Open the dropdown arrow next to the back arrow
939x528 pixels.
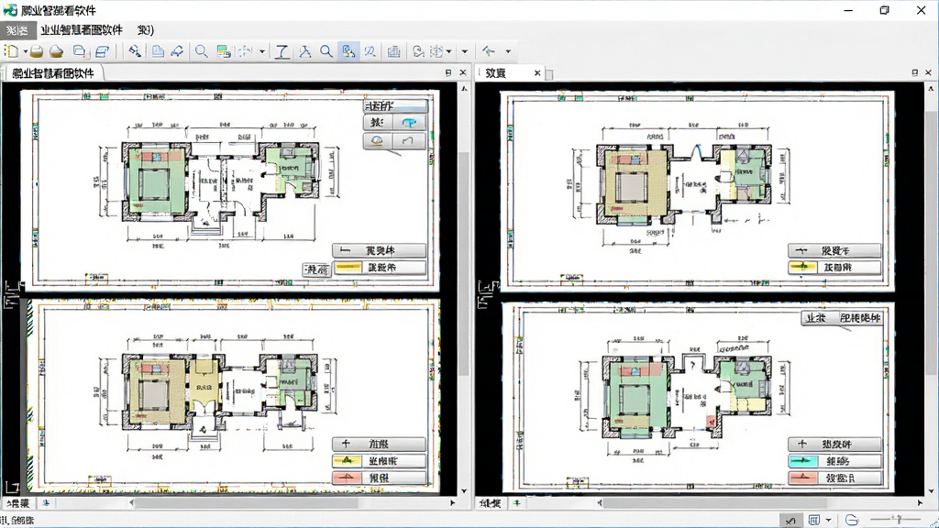click(x=508, y=52)
